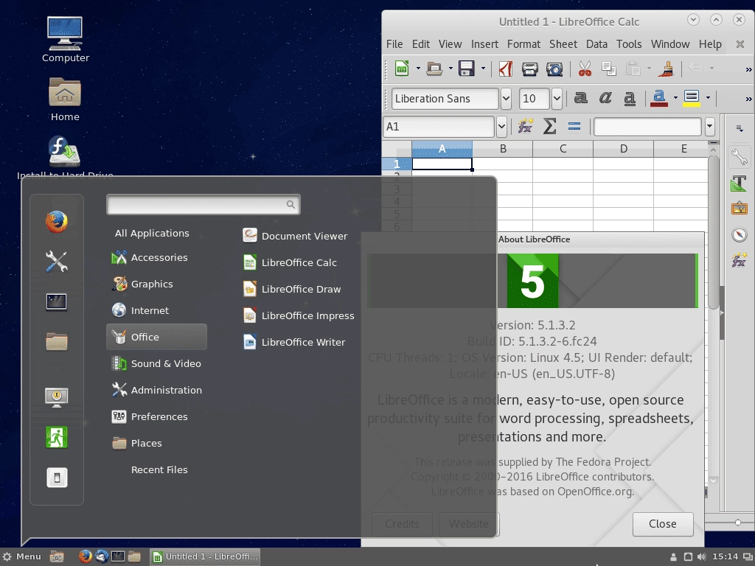755x566 pixels.
Task: Open the Sheet menu in Calc
Action: pyautogui.click(x=563, y=44)
